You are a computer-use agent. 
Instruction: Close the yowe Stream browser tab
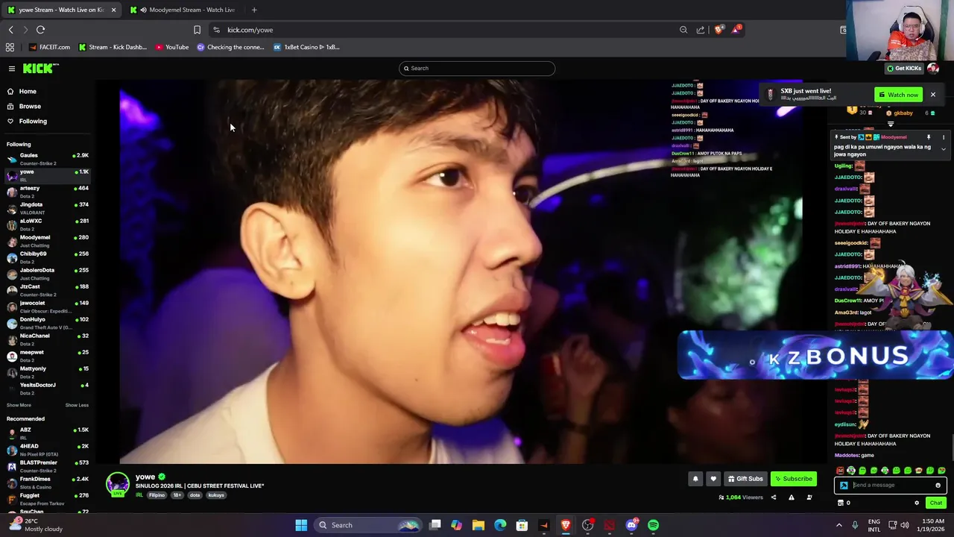(x=113, y=10)
